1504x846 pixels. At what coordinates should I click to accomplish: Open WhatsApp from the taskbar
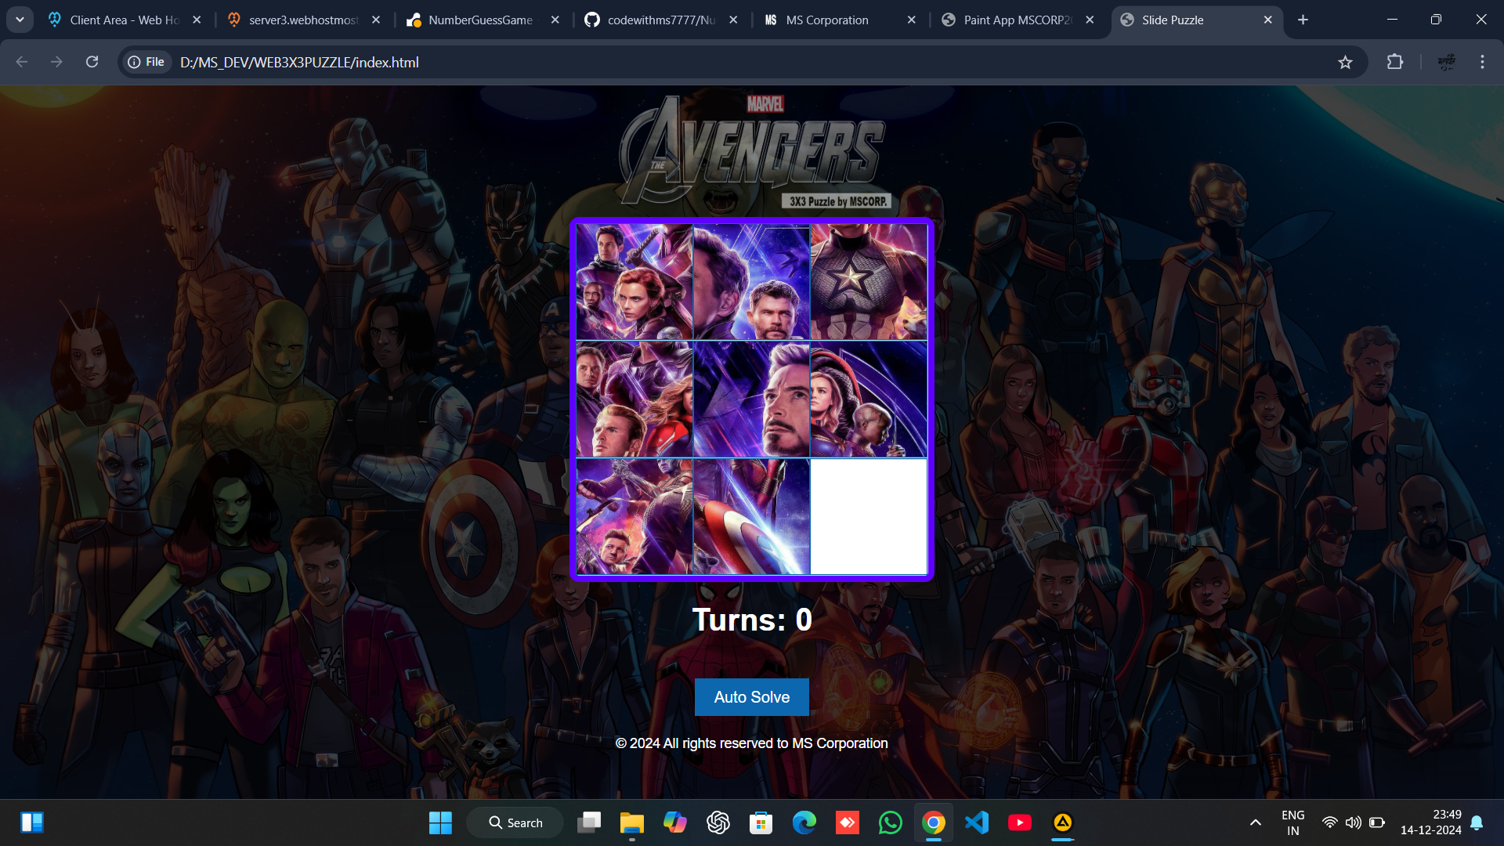pyautogui.click(x=891, y=822)
